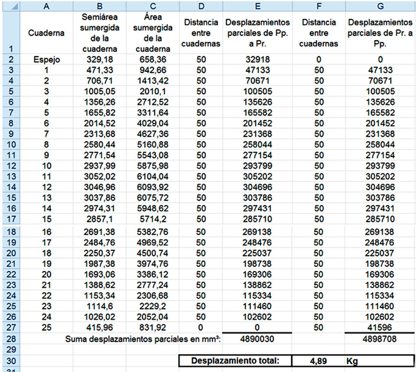Click 'Desplazamientos parciales de Pp. a Pr.' heading
The height and width of the screenshot is (372, 417).
257,33
